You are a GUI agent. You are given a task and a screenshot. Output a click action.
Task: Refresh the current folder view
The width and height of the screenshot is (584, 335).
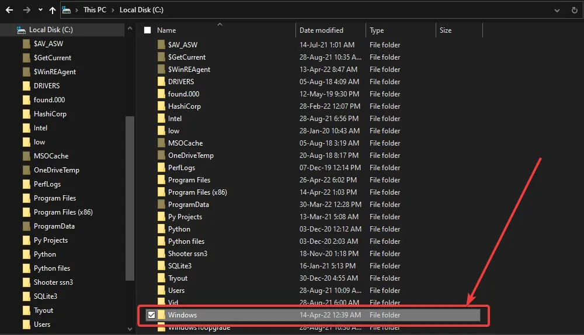pyautogui.click(x=575, y=10)
